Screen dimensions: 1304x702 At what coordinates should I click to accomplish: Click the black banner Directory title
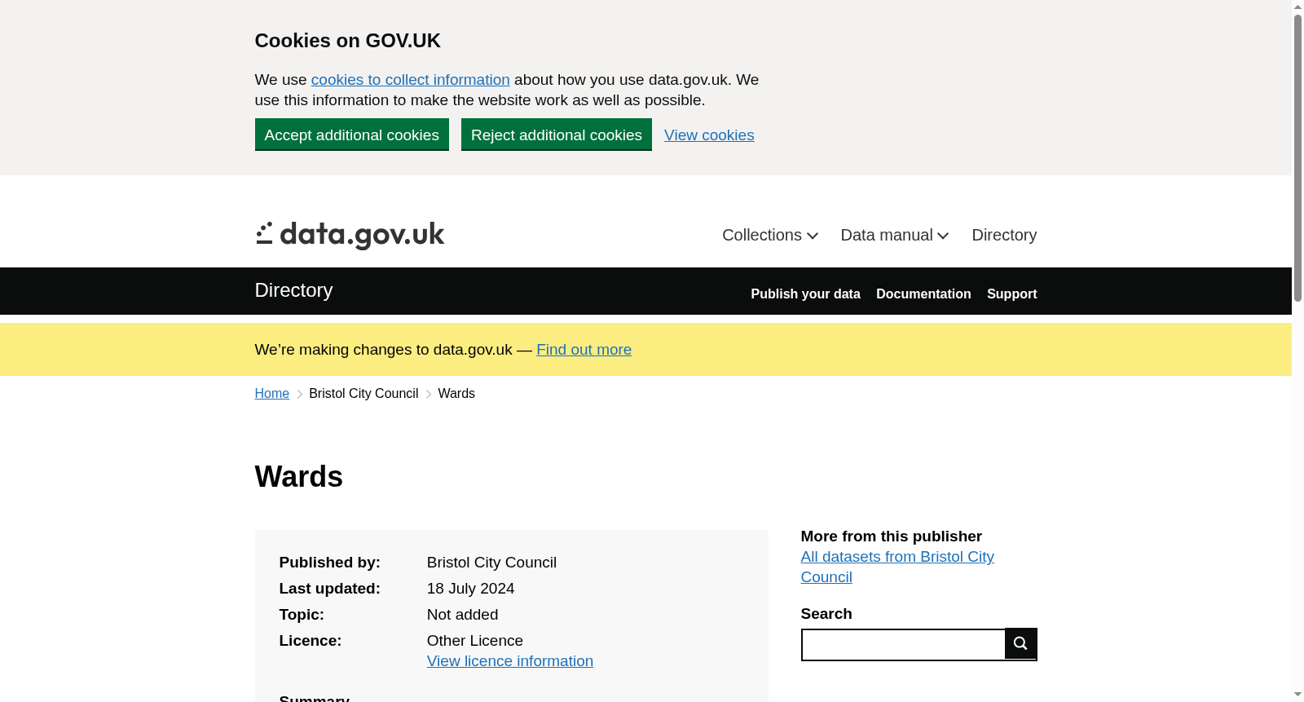[x=293, y=290]
